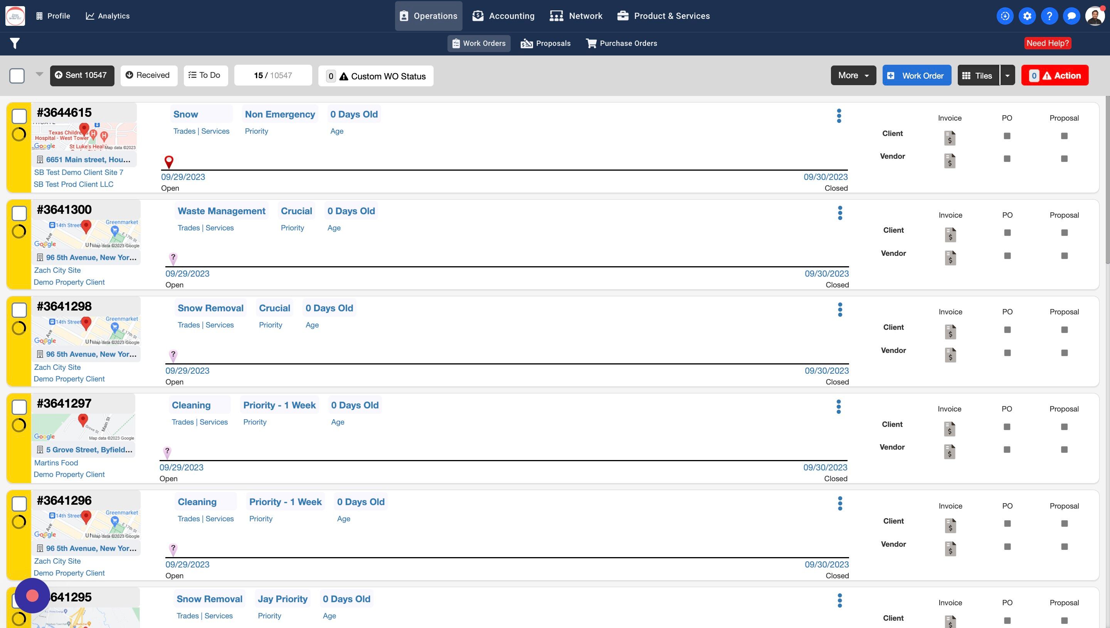Image resolution: width=1110 pixels, height=628 pixels.
Task: Click the settings gear icon
Action: (1027, 16)
